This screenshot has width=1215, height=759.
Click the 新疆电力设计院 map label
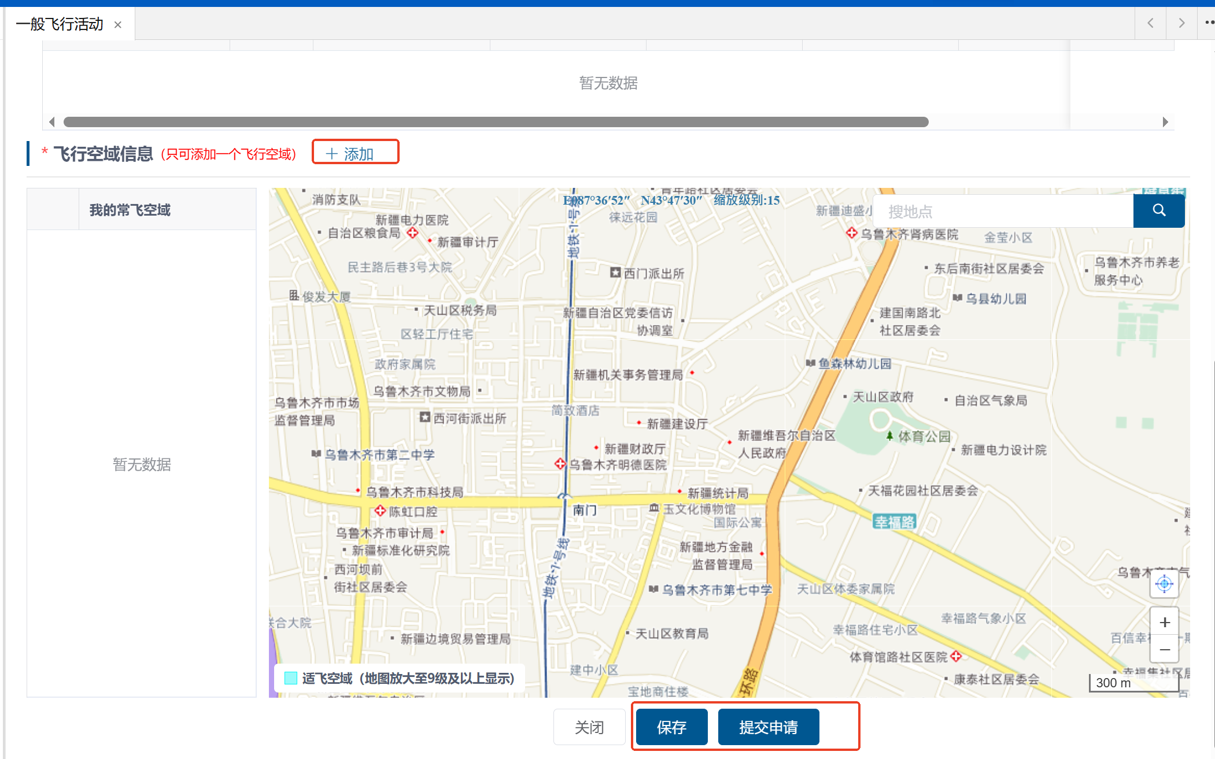point(1003,450)
